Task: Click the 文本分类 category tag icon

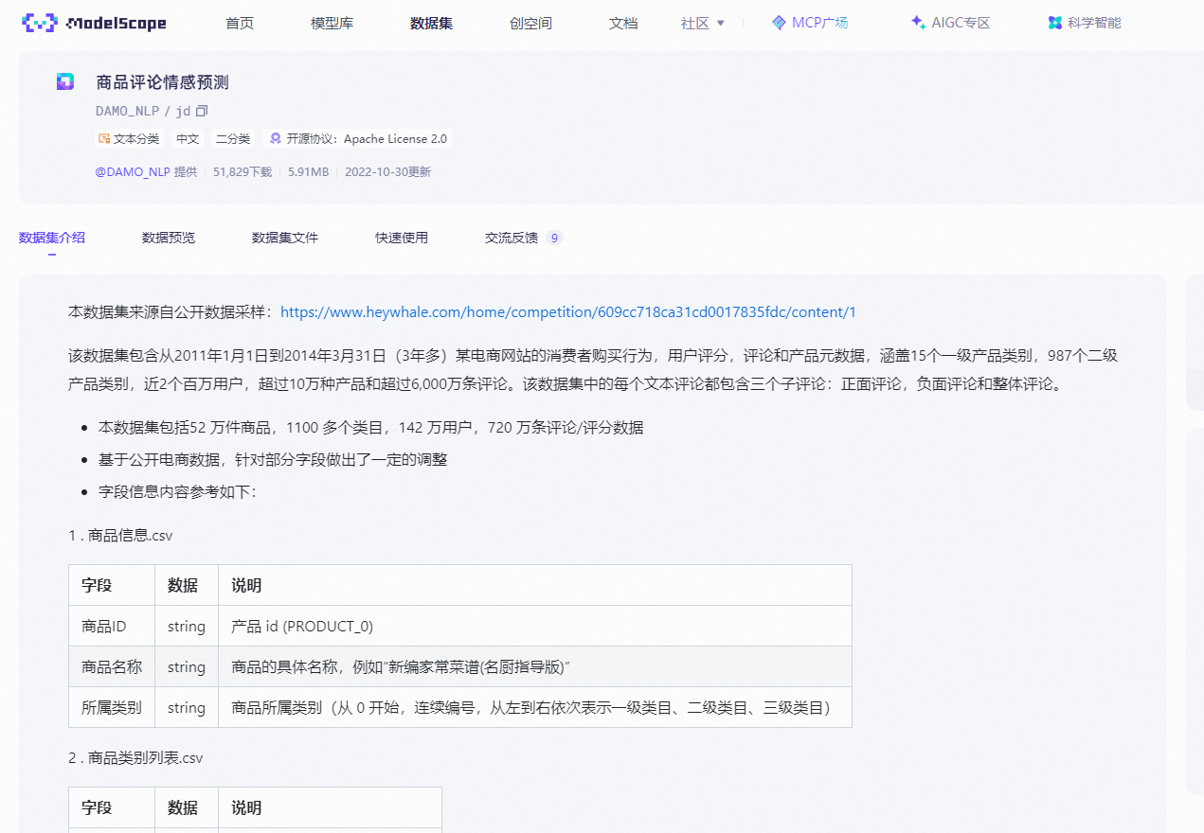Action: point(104,138)
